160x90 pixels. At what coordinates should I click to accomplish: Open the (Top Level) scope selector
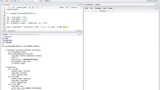click(x=12, y=31)
